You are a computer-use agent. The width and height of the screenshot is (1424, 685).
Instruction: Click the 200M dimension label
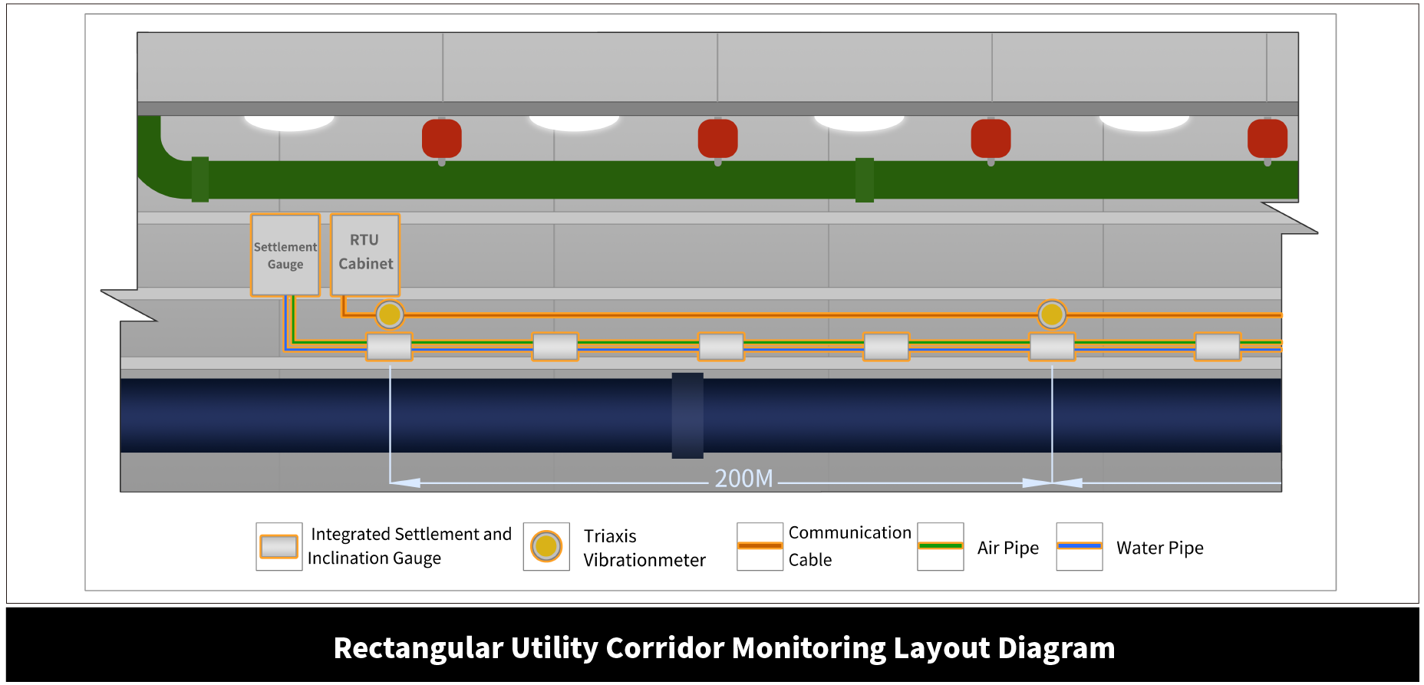tap(743, 479)
